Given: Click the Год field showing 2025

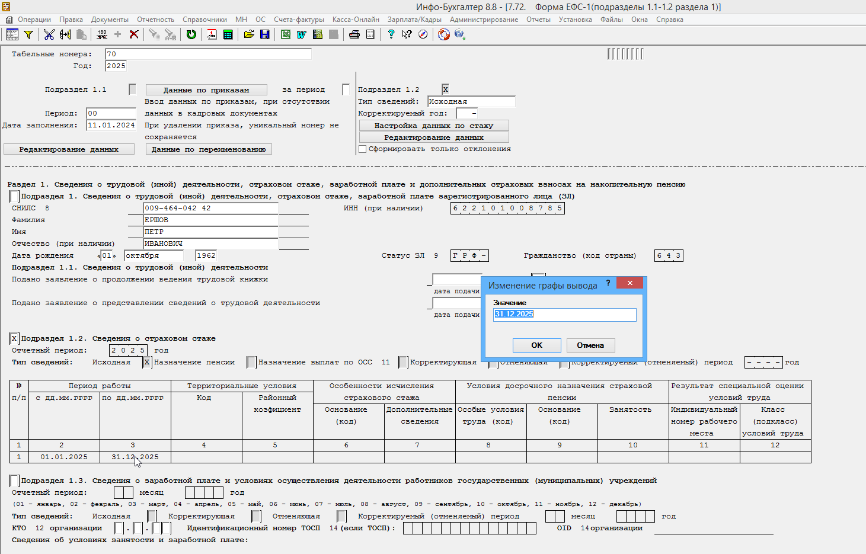Looking at the screenshot, I should click(116, 66).
